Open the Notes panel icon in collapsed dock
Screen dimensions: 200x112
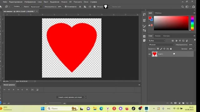click(144, 41)
